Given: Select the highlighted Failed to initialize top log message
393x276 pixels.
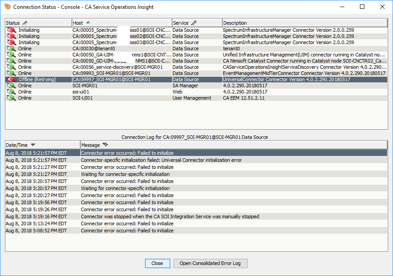Looking at the screenshot, I should (x=127, y=153).
